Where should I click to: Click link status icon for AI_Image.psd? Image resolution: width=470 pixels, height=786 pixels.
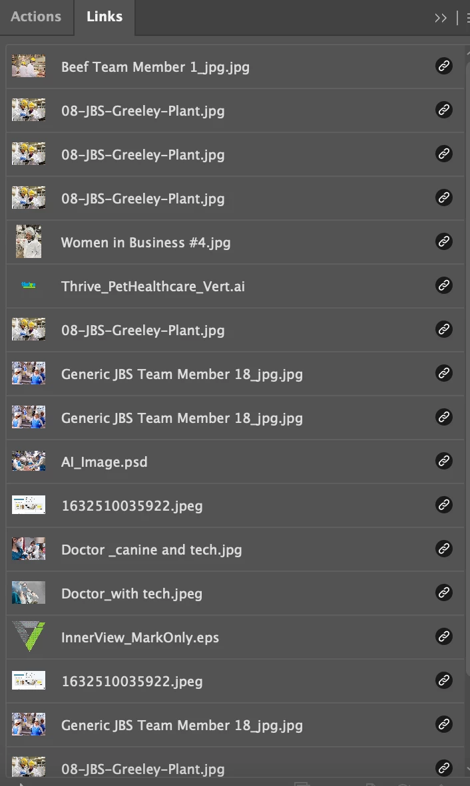click(x=444, y=461)
